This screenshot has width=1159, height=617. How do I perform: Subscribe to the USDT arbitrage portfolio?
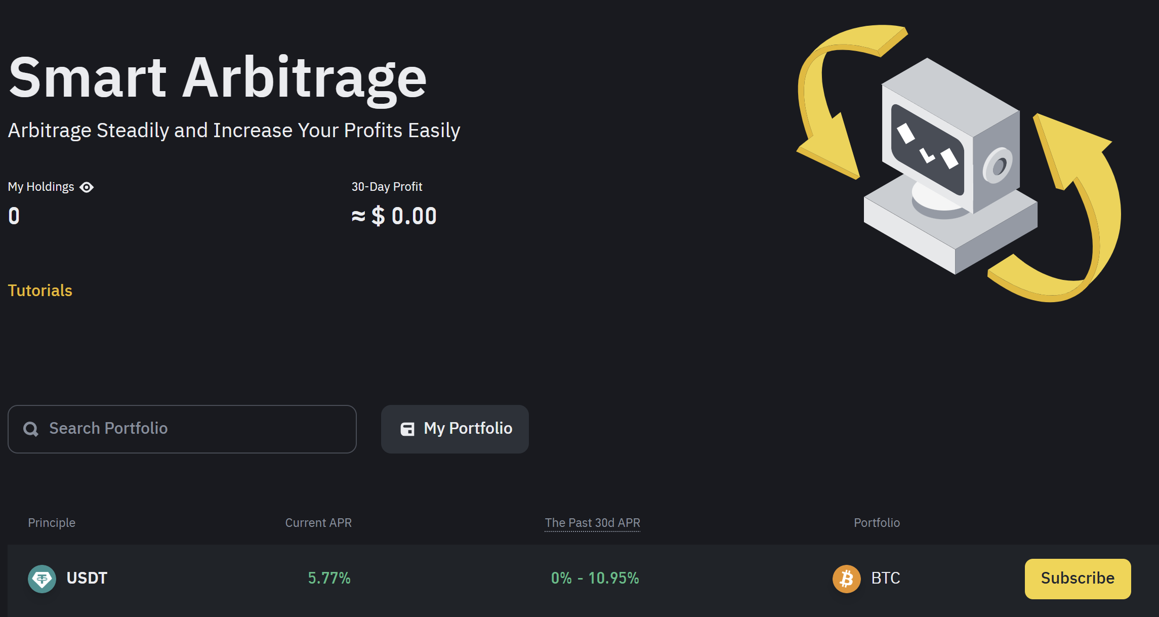[x=1077, y=579]
